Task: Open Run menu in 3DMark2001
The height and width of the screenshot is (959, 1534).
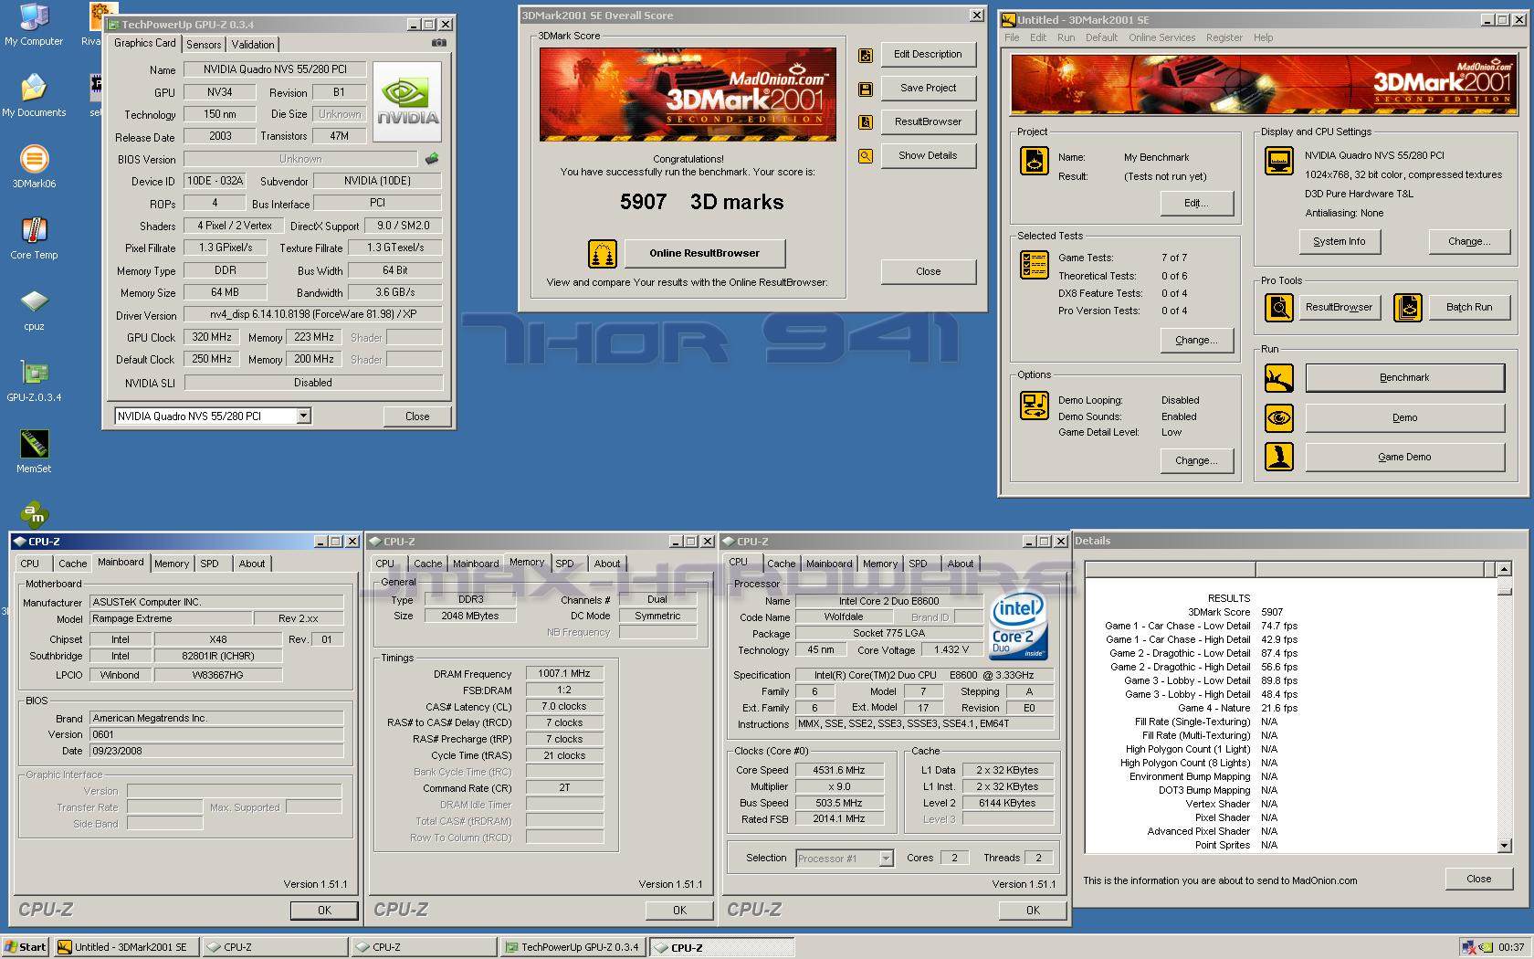Action: [1066, 38]
